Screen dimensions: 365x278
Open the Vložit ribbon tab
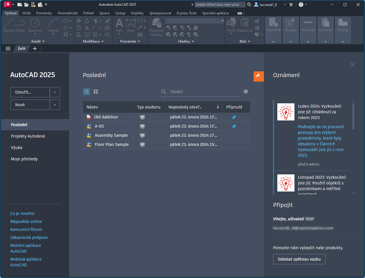(26, 13)
